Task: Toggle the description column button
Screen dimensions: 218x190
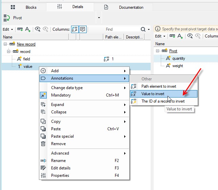Action: (x=83, y=29)
